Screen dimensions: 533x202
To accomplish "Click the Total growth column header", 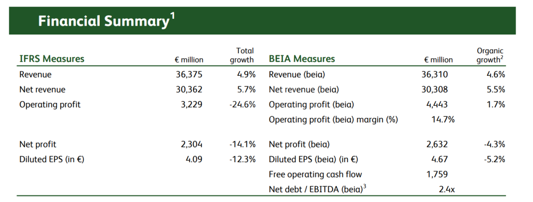I will tap(242, 55).
